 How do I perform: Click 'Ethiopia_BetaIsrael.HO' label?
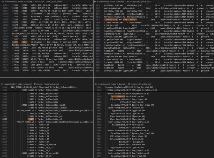tap(144, 90)
